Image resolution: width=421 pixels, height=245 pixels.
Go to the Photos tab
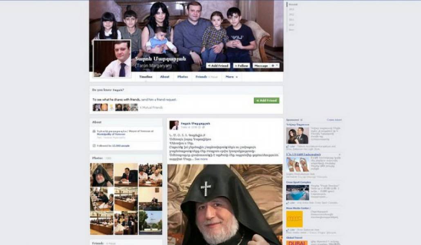(x=183, y=77)
